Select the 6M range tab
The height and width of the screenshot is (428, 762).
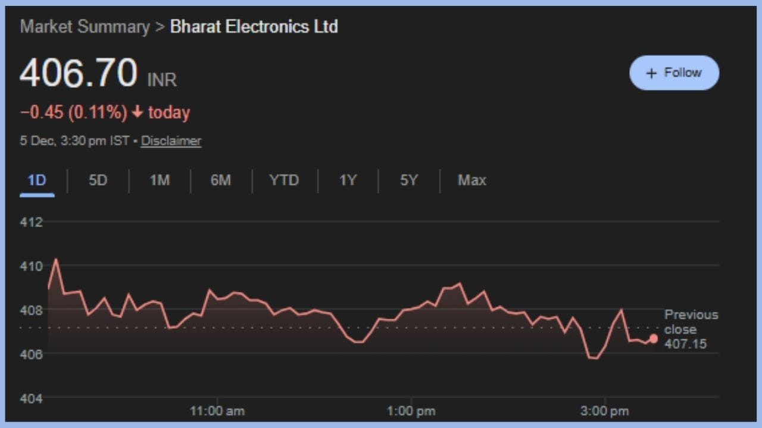pyautogui.click(x=220, y=180)
